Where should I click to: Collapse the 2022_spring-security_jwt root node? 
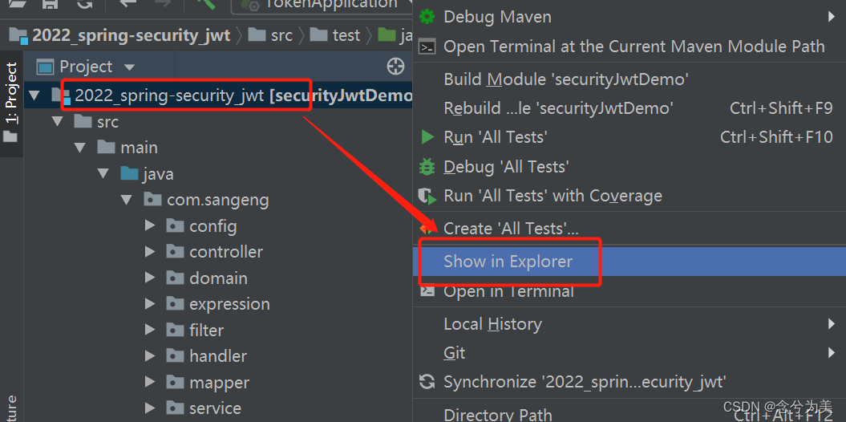(x=34, y=96)
